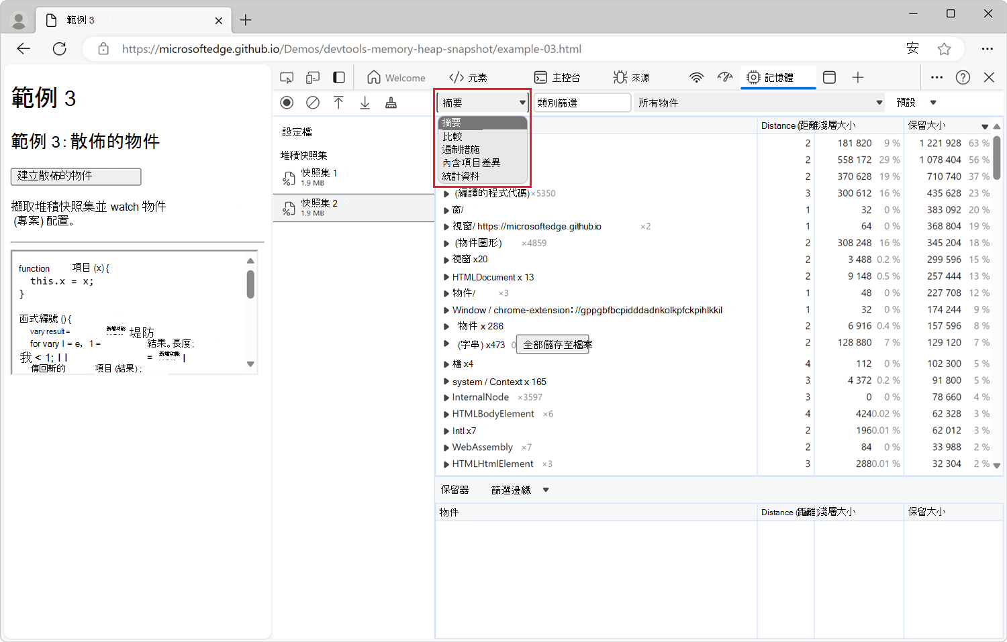This screenshot has height=642, width=1007.
Task: Expand the InternalNode ×3597 row
Action: 446,398
